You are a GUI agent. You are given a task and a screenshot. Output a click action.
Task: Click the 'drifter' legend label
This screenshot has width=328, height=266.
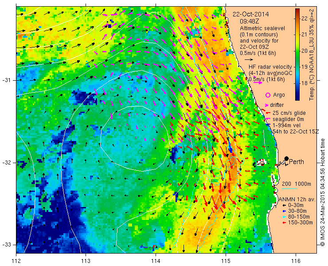click(x=277, y=105)
